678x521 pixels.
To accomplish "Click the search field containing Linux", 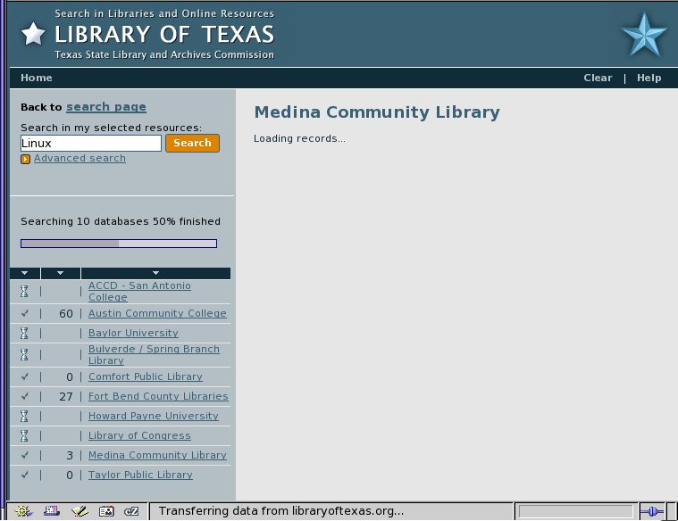I will [x=90, y=143].
